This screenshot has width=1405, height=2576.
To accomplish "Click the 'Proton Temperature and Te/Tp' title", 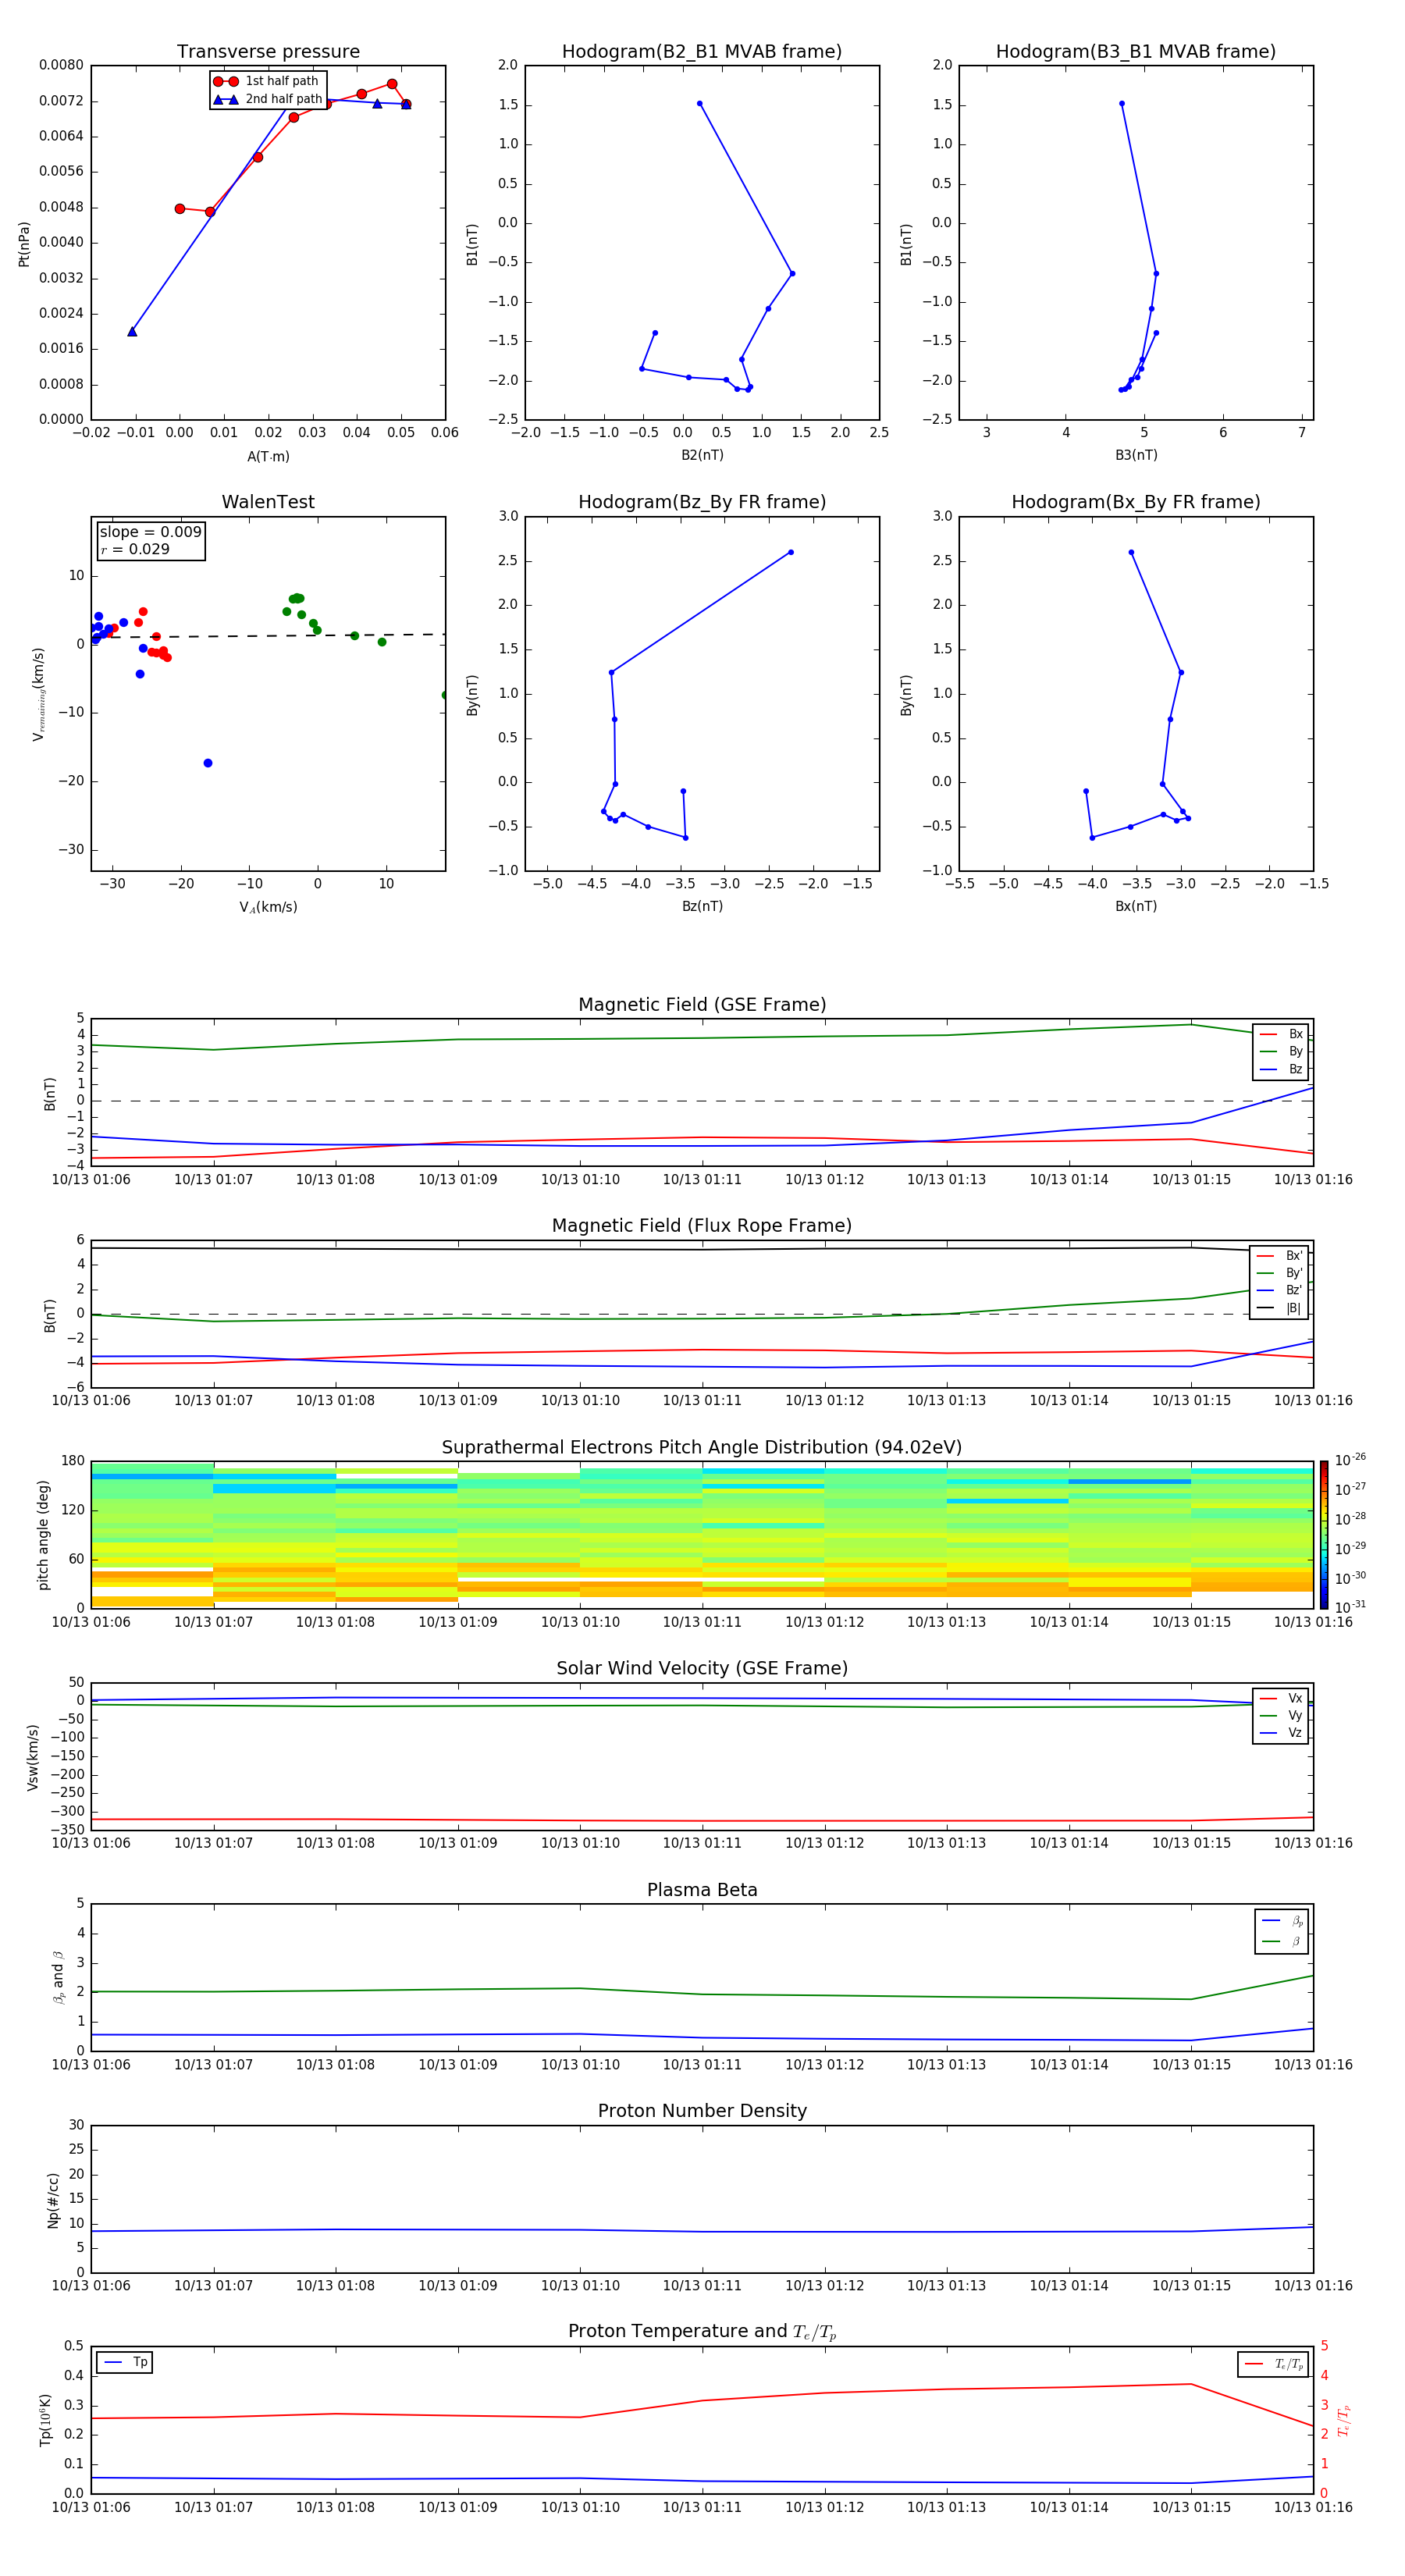I will 702,2332.
